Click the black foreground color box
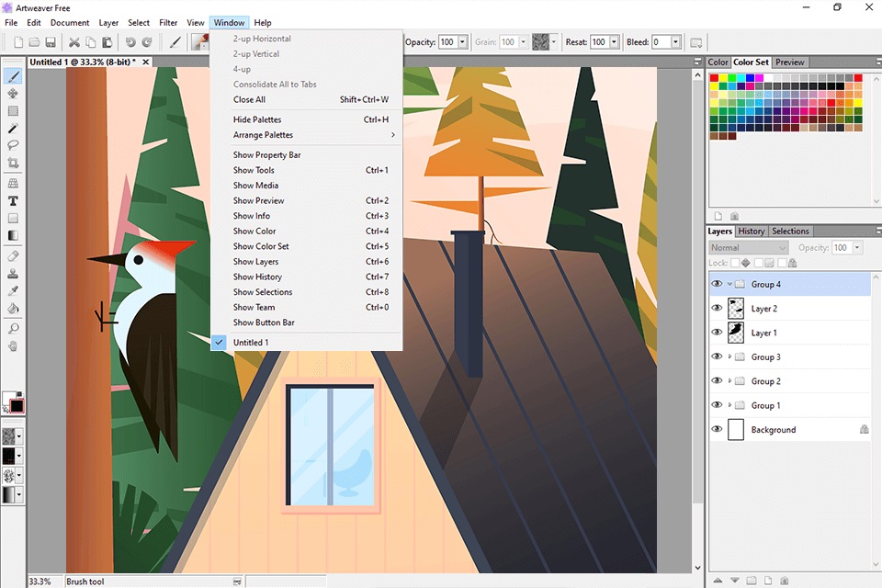882x588 pixels. [17, 406]
